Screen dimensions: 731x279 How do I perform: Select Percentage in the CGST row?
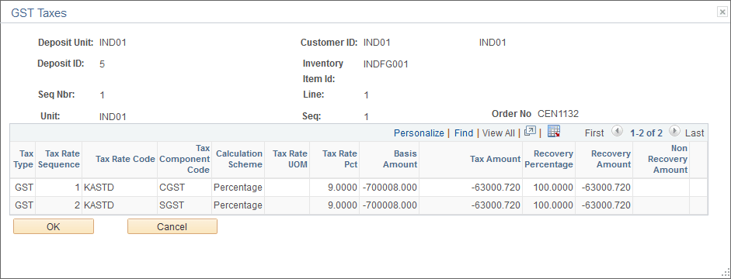click(x=238, y=188)
